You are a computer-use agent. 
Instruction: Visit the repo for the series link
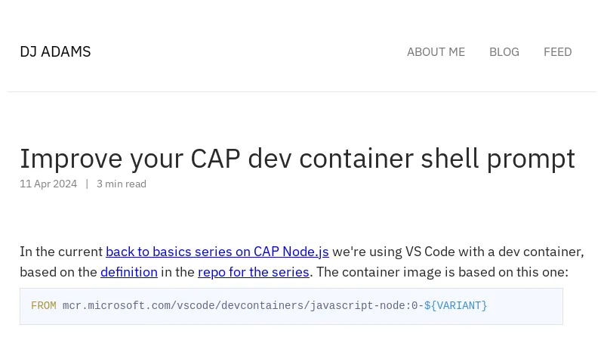pyautogui.click(x=254, y=272)
